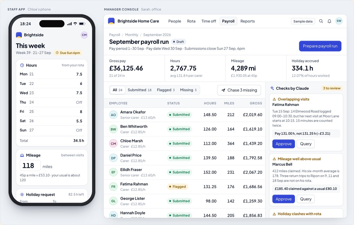The image size is (354, 225).
Task: Click the 3 to review badge
Action: pyautogui.click(x=332, y=88)
